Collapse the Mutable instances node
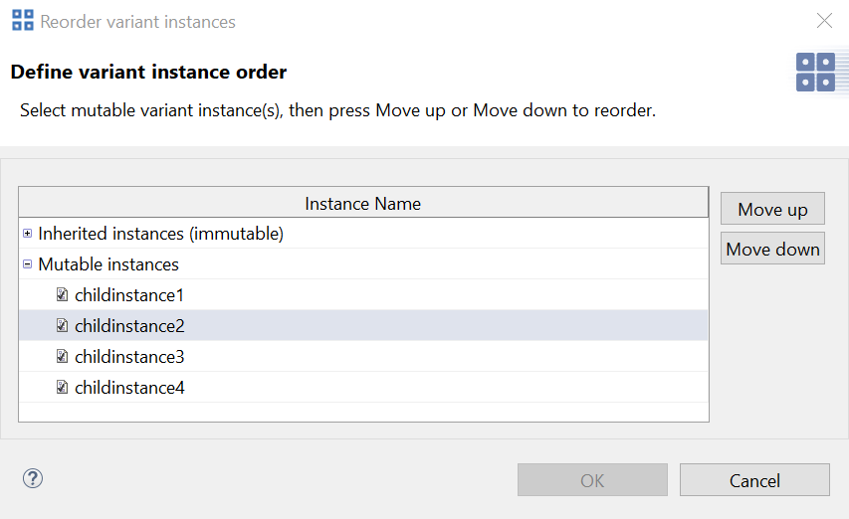 click(27, 264)
